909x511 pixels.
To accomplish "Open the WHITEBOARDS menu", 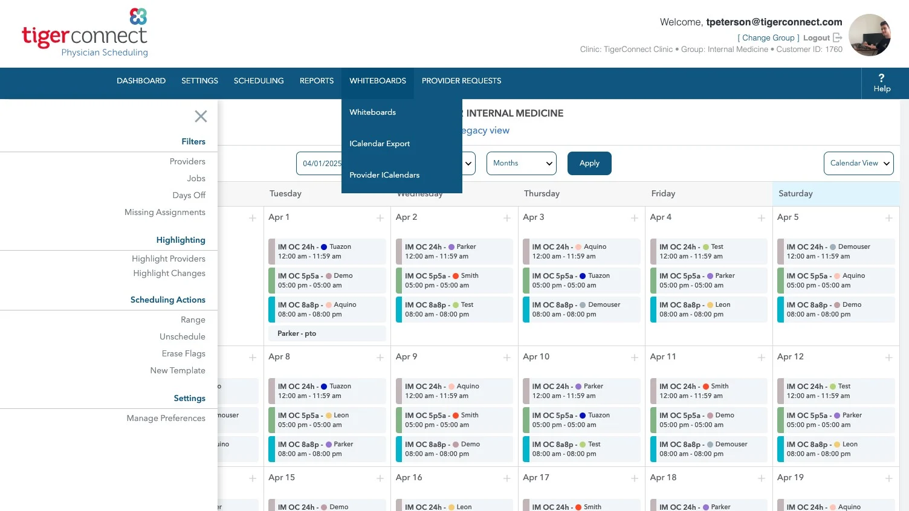I will click(378, 81).
